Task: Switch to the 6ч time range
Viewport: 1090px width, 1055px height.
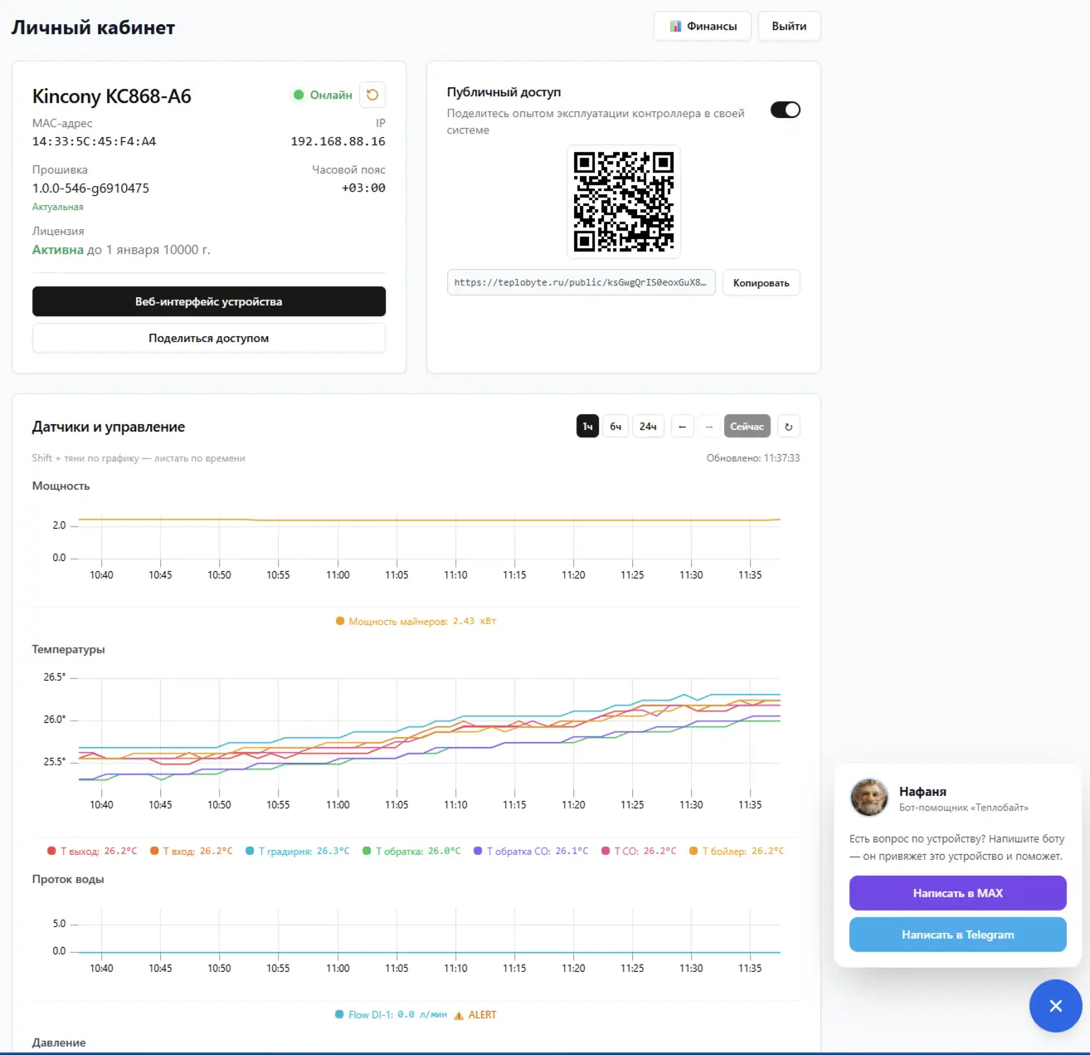Action: pyautogui.click(x=616, y=427)
